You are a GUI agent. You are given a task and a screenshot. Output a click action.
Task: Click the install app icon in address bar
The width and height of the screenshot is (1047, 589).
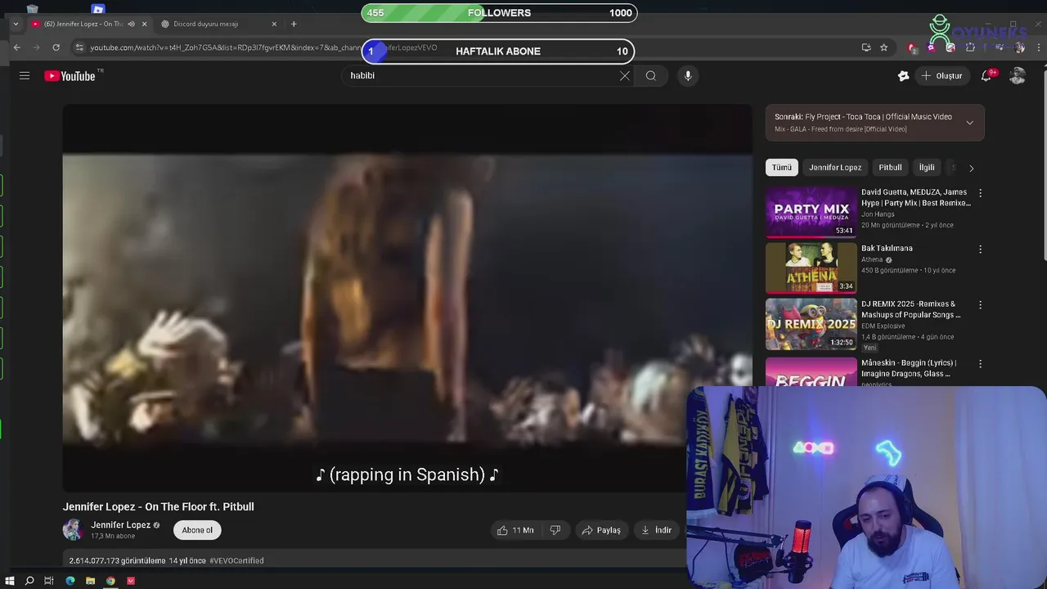coord(866,47)
